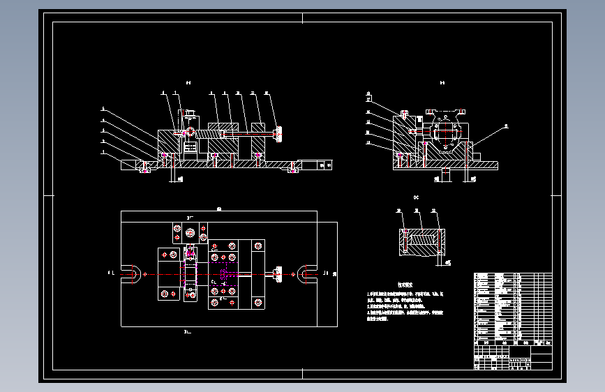The width and height of the screenshot is (605, 392).
Task: Click the title block in the sheet corner
Action: tap(513, 358)
